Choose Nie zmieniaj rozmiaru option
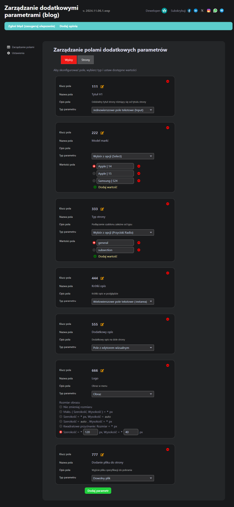 (61, 407)
